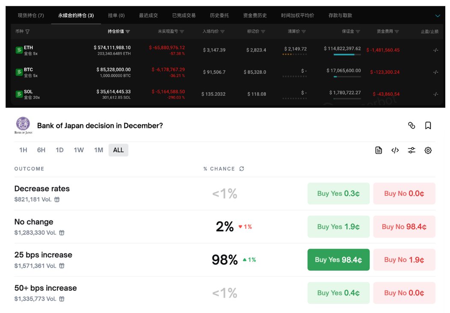Click the SOL long position badge

[19, 94]
